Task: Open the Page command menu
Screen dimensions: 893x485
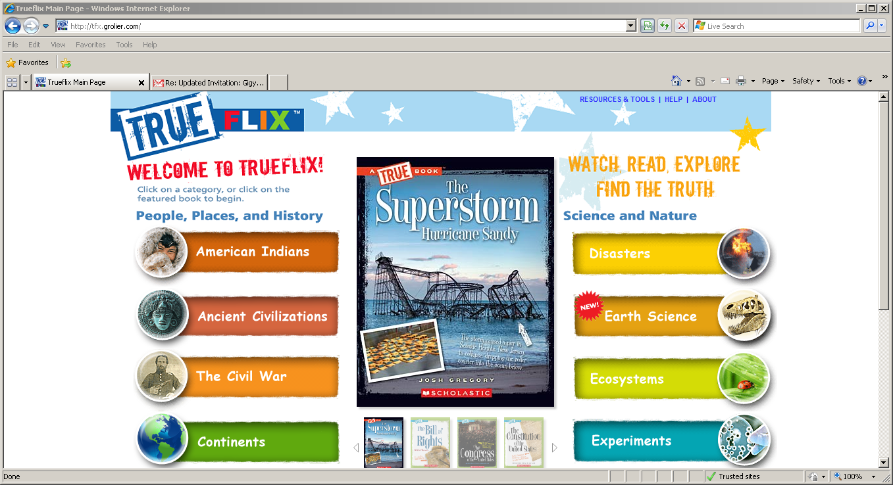Action: [773, 81]
